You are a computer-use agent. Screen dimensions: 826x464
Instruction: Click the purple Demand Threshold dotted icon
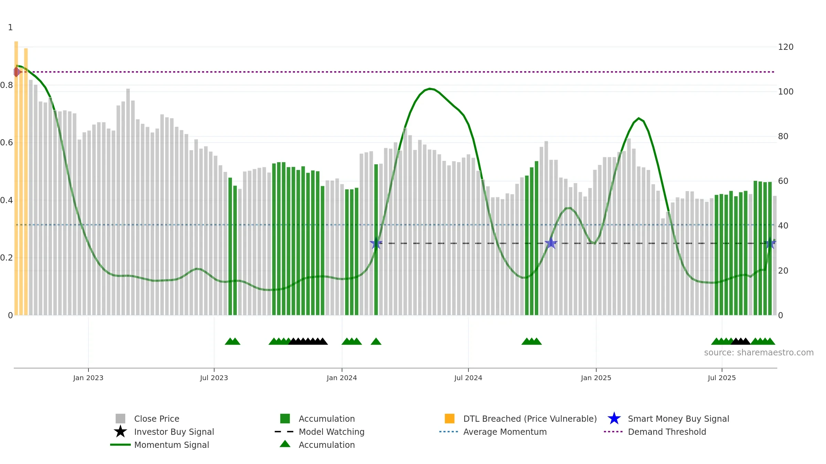[x=613, y=432]
